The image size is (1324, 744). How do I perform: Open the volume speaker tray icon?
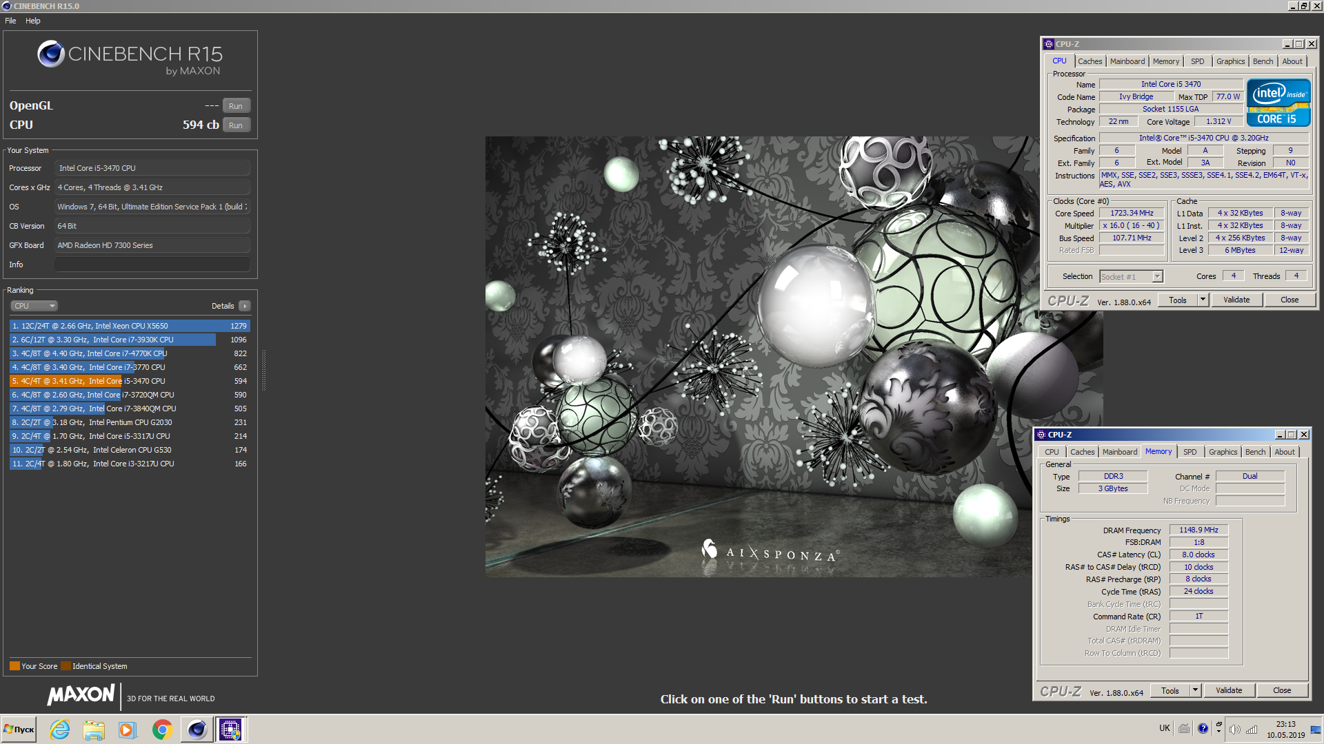[x=1235, y=730]
